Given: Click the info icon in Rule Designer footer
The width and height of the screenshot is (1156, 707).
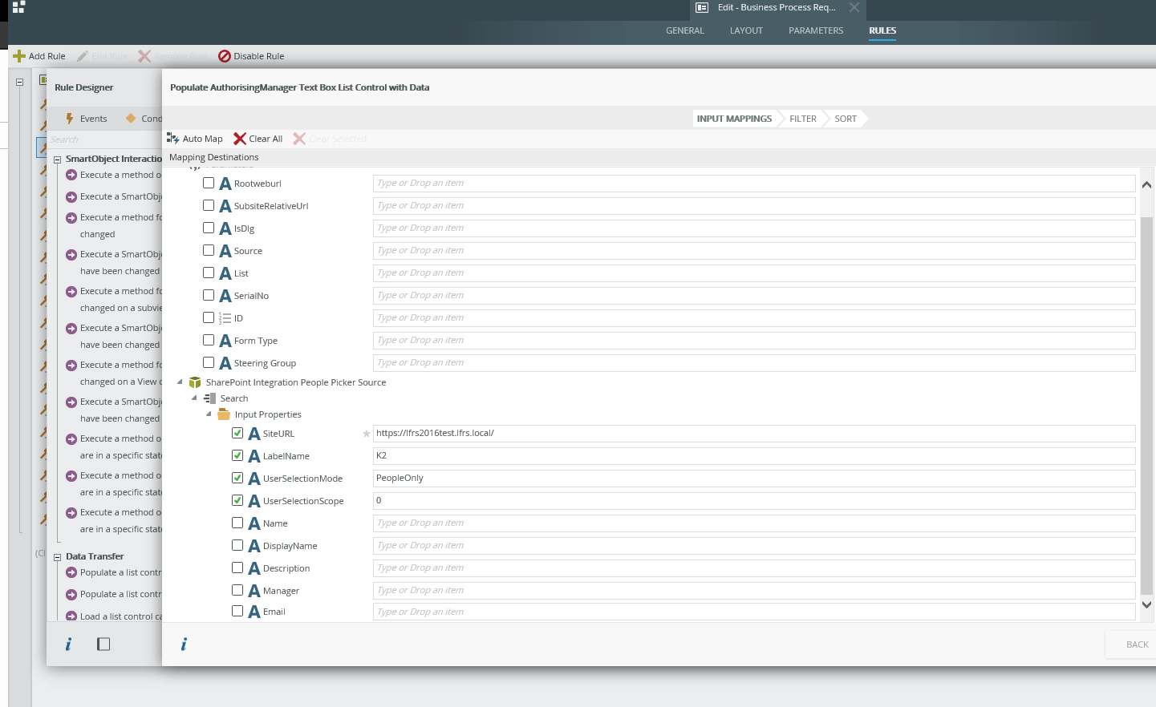Looking at the screenshot, I should (68, 644).
